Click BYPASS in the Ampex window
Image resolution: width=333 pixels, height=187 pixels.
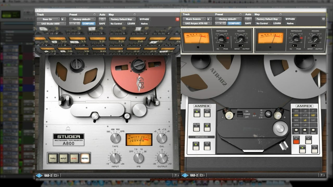[290, 19]
